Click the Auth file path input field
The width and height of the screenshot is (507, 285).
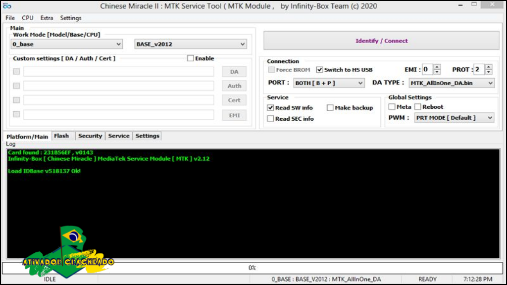pyautogui.click(x=119, y=86)
